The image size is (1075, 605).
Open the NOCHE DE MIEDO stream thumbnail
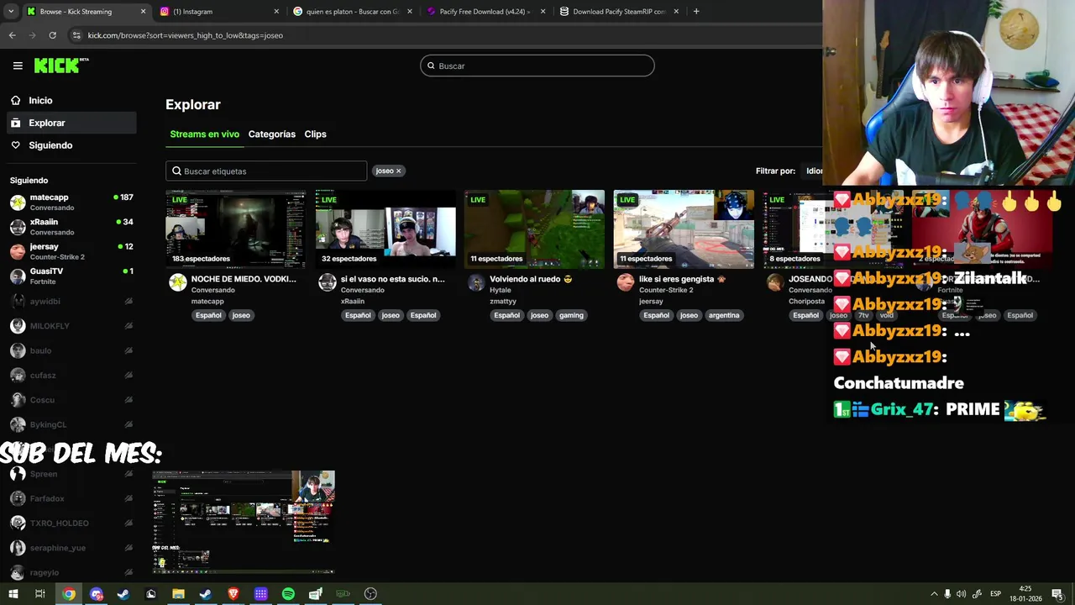236,229
